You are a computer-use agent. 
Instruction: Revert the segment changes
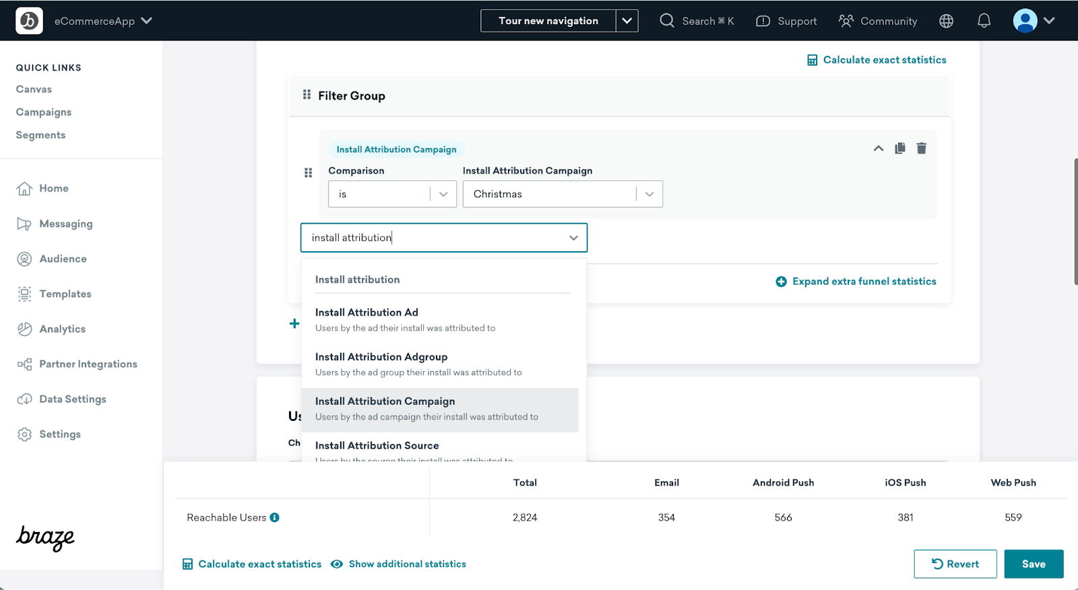click(955, 564)
